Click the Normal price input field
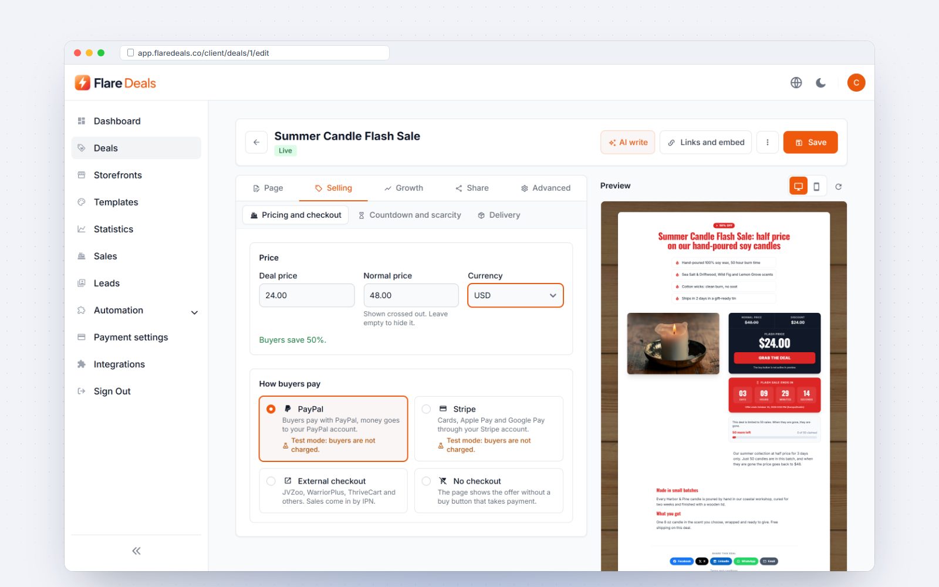The height and width of the screenshot is (587, 939). 411,295
